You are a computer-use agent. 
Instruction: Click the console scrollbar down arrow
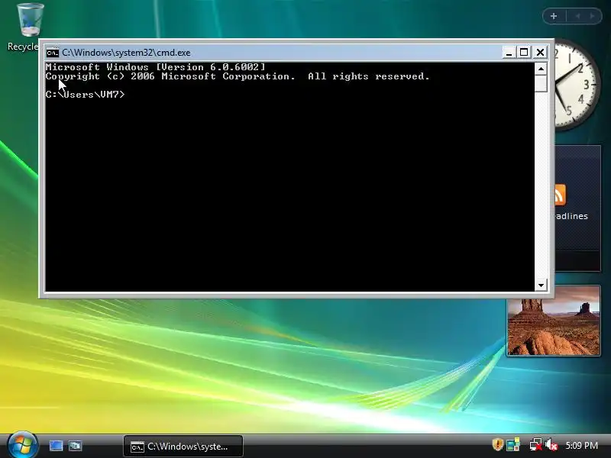(x=541, y=285)
